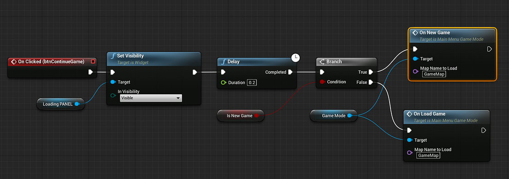Click the True exec pin on Branch
Image resolution: width=509 pixels, height=179 pixels.
coord(371,72)
